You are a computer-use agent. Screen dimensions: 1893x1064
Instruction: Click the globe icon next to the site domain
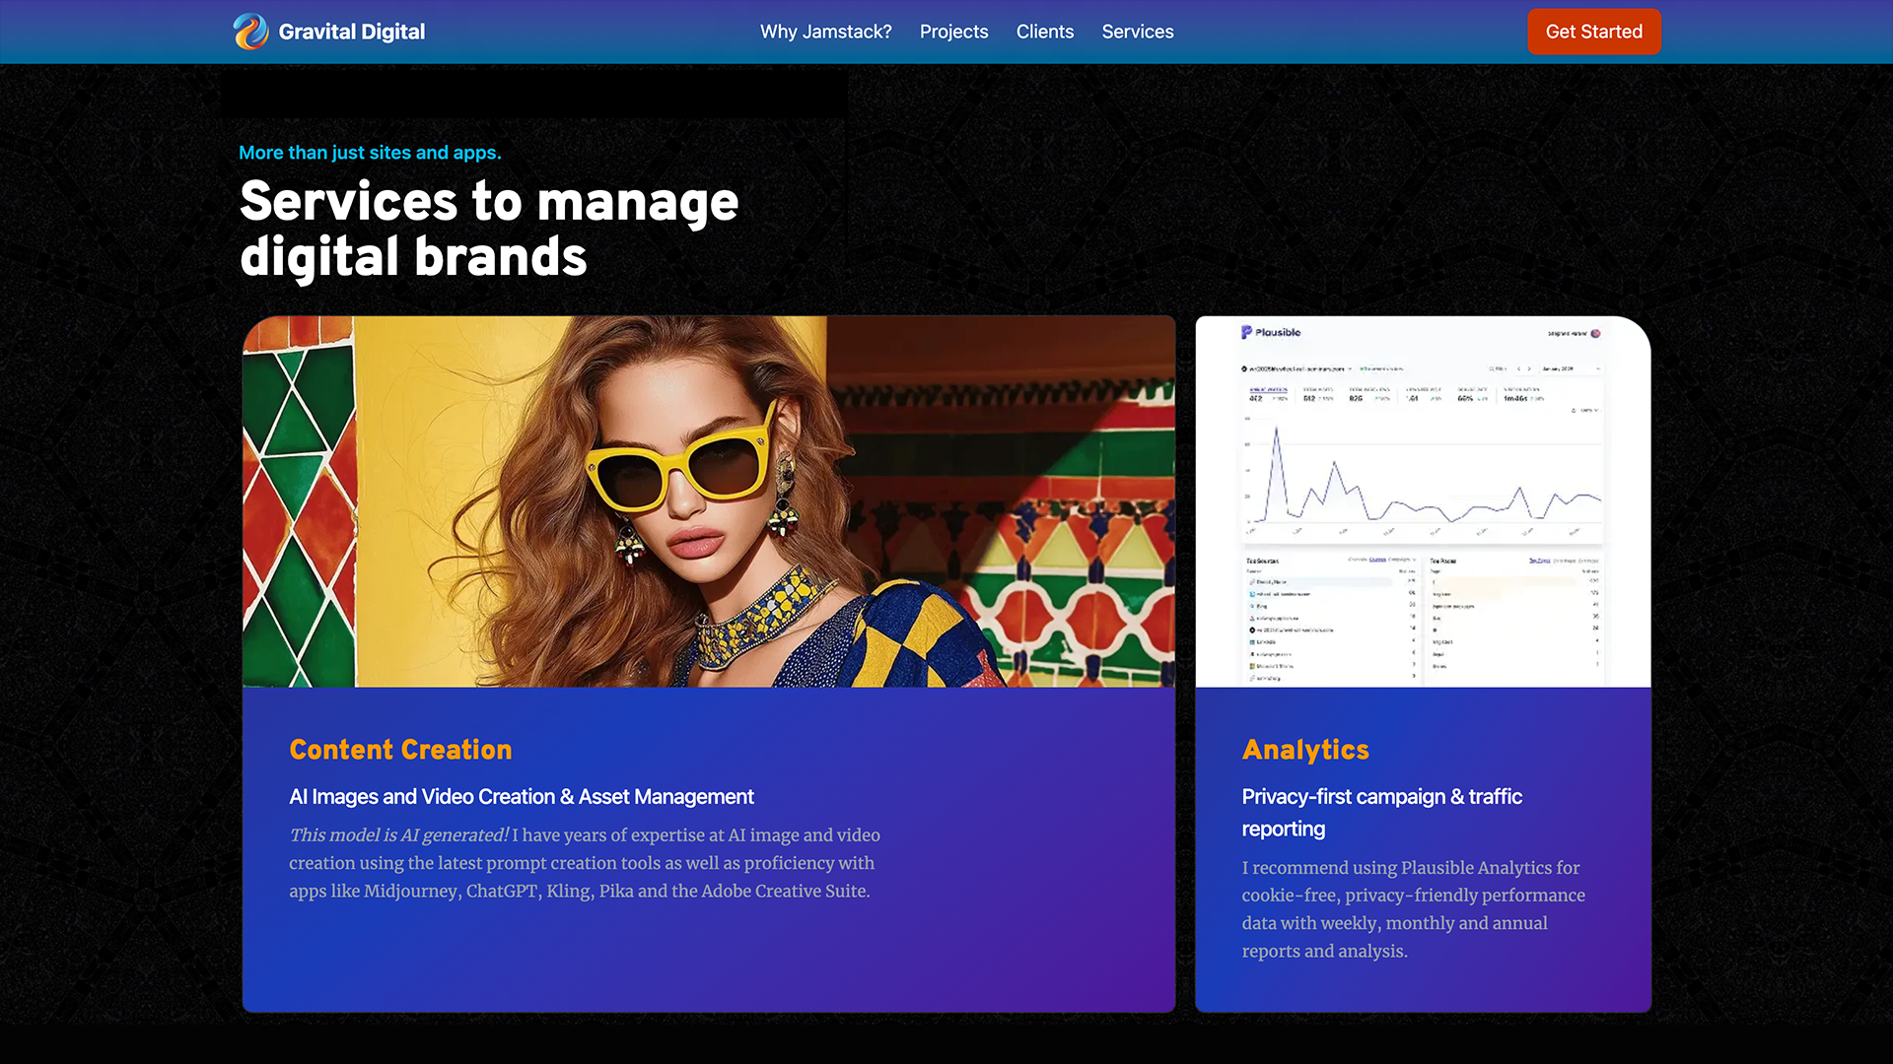(1244, 368)
